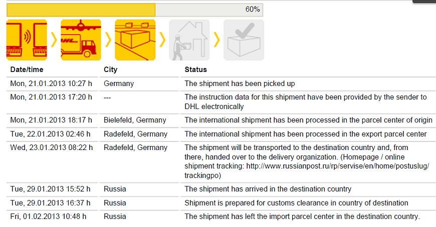
Task: Click the Date/time column header
Action: [27, 69]
